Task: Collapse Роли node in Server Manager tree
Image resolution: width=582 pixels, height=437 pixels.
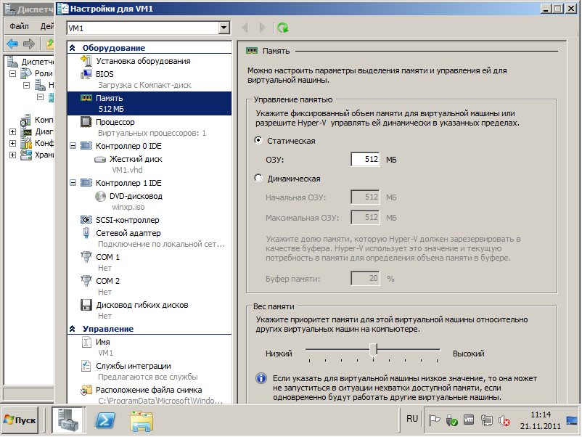Action: coord(12,73)
